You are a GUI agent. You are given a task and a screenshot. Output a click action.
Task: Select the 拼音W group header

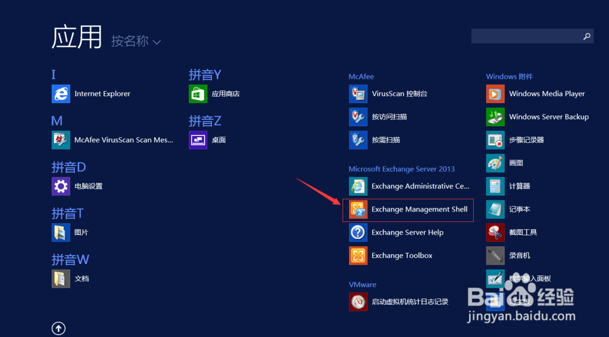pos(70,260)
